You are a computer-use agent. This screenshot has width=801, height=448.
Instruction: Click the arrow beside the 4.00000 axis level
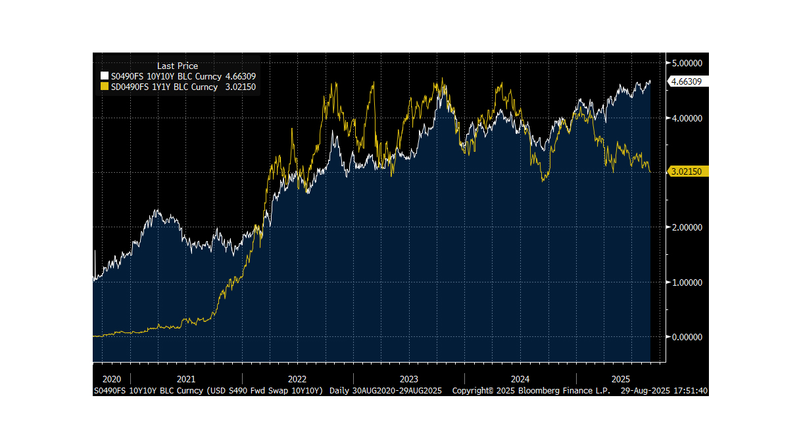tap(669, 119)
